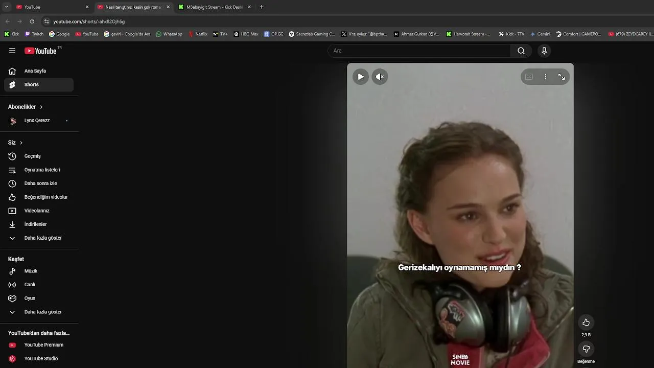
Task: Open Canlı live streams
Action: pyautogui.click(x=39, y=285)
